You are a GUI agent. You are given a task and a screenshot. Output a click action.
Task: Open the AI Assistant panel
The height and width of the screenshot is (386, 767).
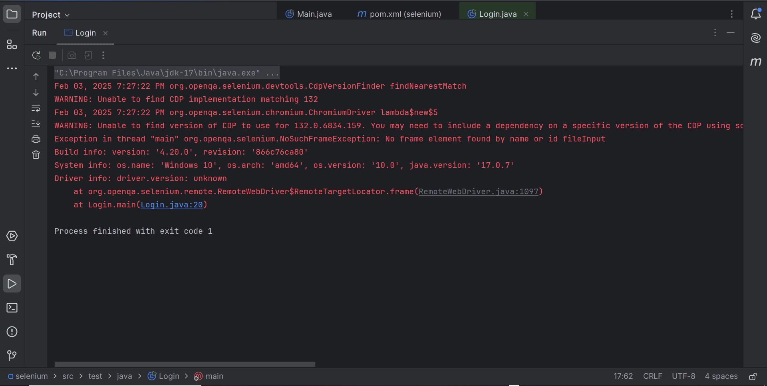click(756, 38)
